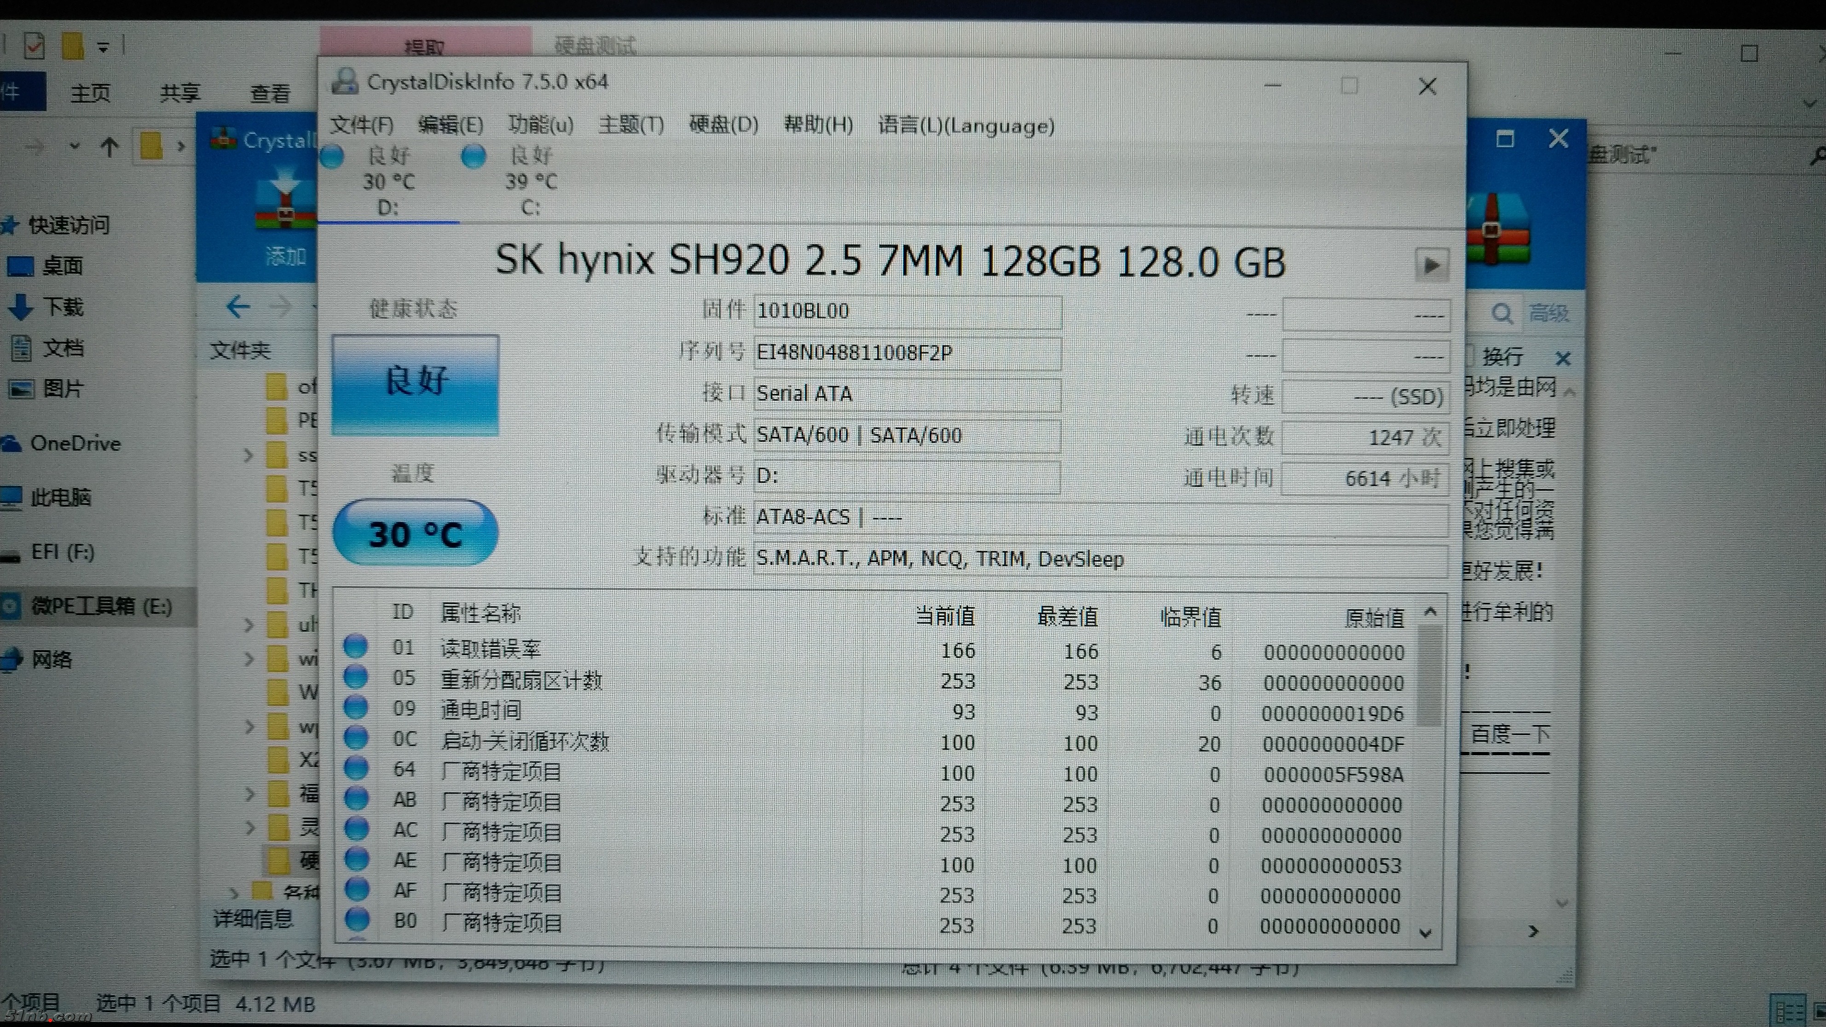Image resolution: width=1826 pixels, height=1027 pixels.
Task: Click Explorer up-directory arrow
Action: coord(109,147)
